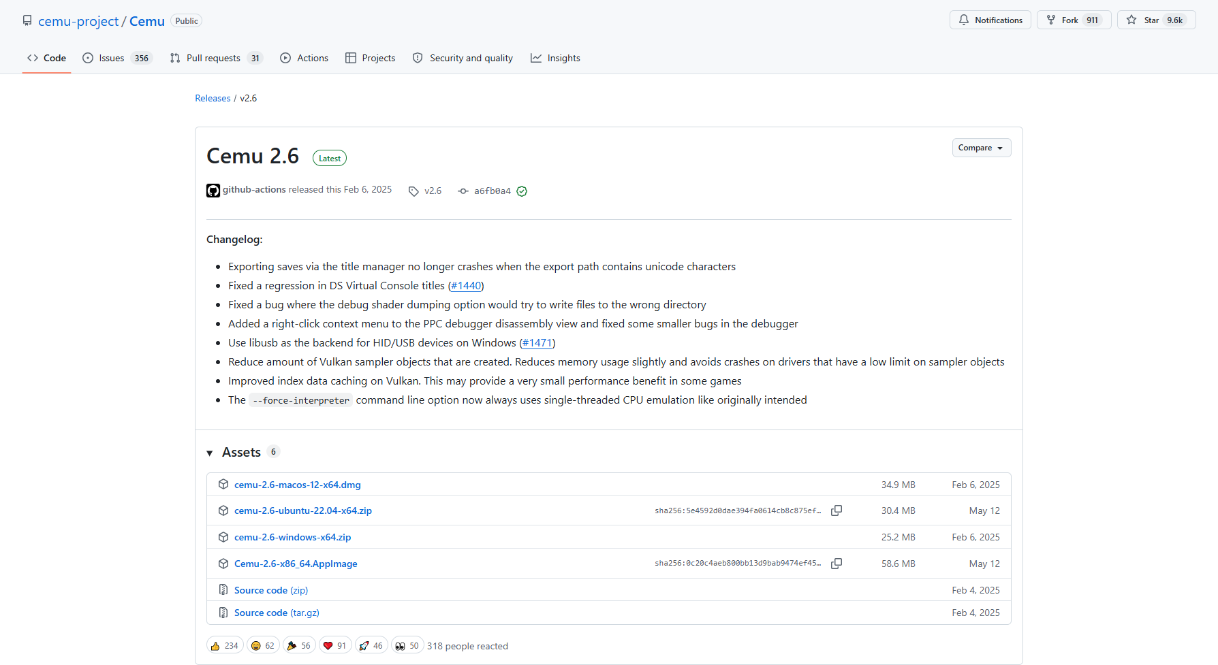Open the Insights tab
Screen dimensions: 1218x665
555,58
